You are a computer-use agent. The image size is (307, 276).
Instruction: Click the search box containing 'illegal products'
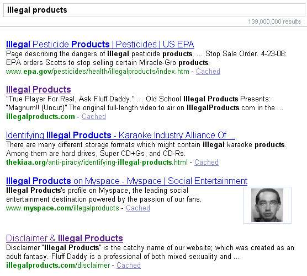(x=154, y=10)
